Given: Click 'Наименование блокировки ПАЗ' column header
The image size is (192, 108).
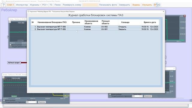Looking at the screenshot, I should point(52,22).
